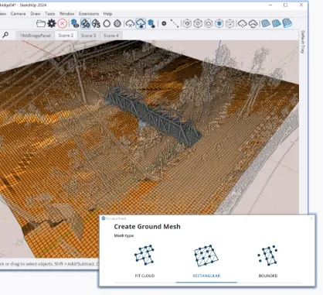Toggle point cloud visibility eye icon

point(75,24)
